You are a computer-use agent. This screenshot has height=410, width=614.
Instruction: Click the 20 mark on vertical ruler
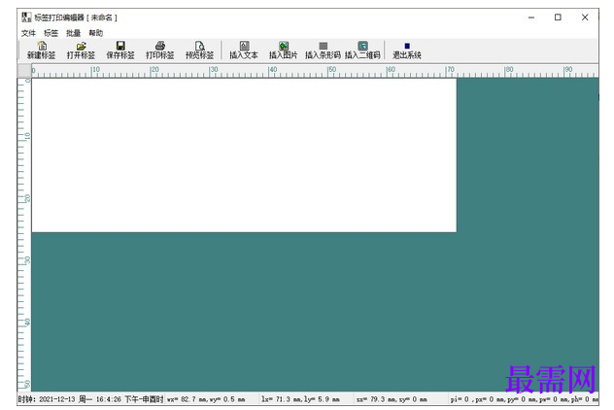click(x=27, y=198)
